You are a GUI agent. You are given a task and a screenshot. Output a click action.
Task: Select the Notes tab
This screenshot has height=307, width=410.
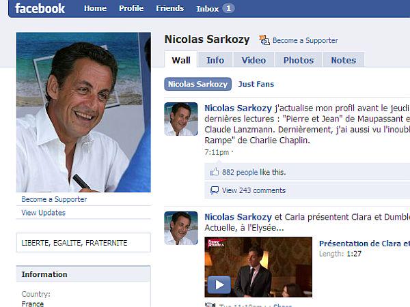[343, 60]
